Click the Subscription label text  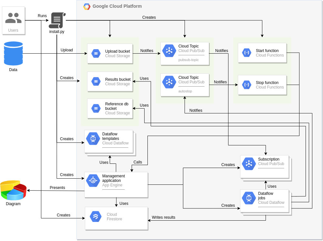tap(268, 159)
